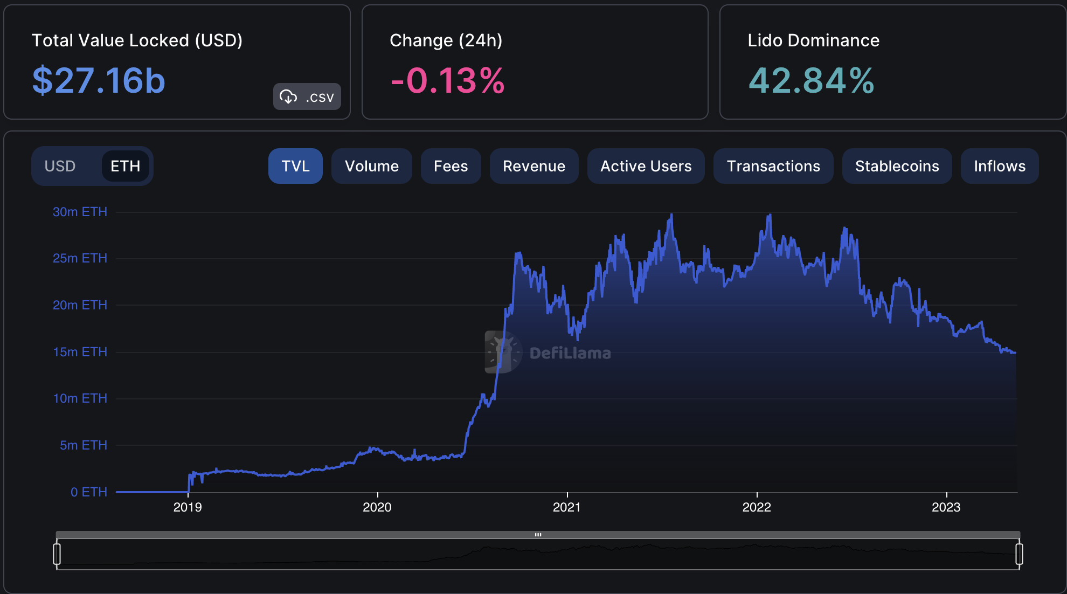Image resolution: width=1067 pixels, height=594 pixels.
Task: Click inside the mini overview timeline
Action: pos(538,555)
